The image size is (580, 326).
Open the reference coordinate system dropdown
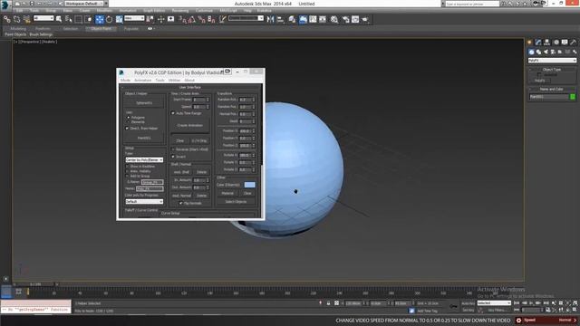134,18
